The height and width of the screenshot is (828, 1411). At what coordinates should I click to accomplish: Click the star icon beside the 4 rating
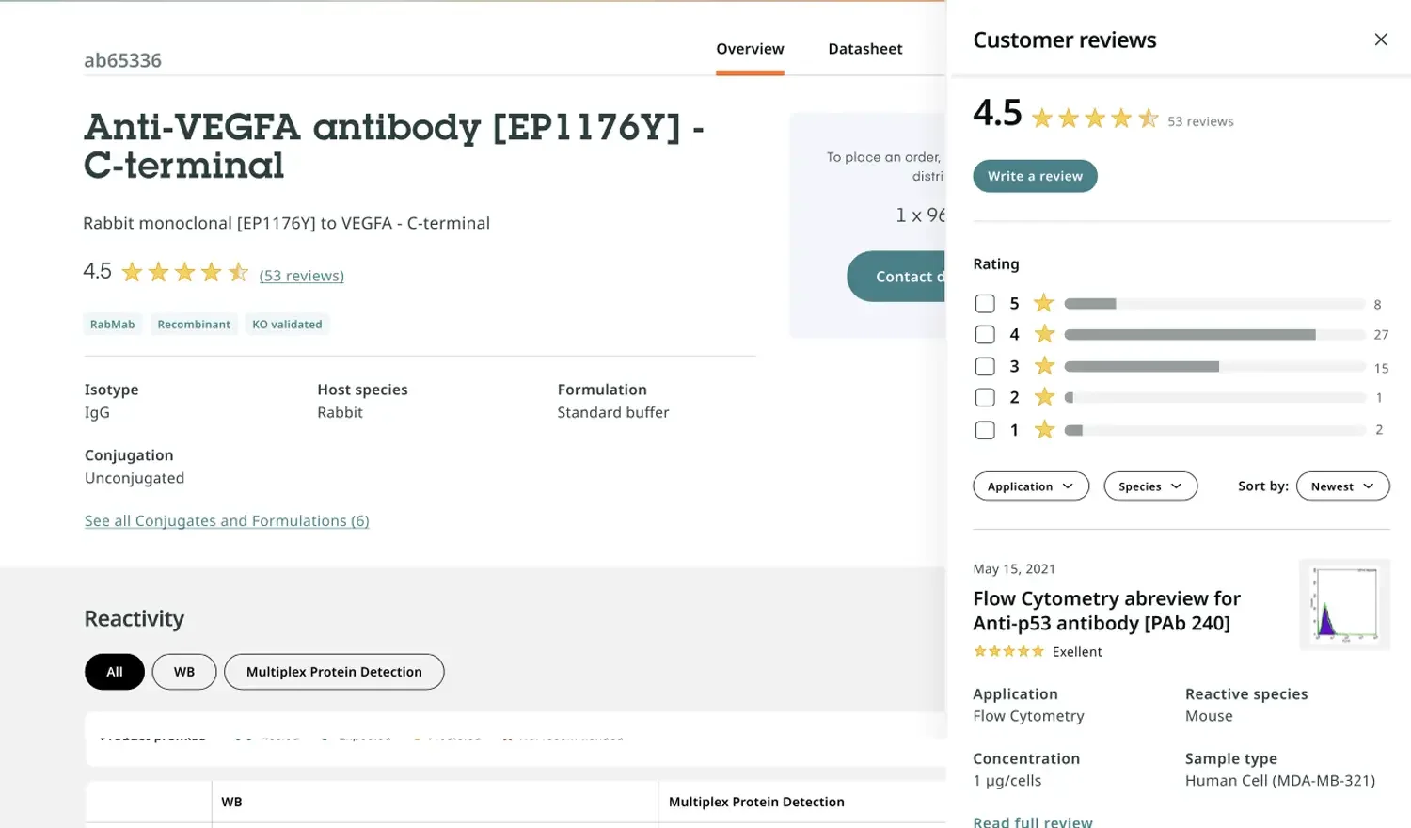click(x=1043, y=334)
